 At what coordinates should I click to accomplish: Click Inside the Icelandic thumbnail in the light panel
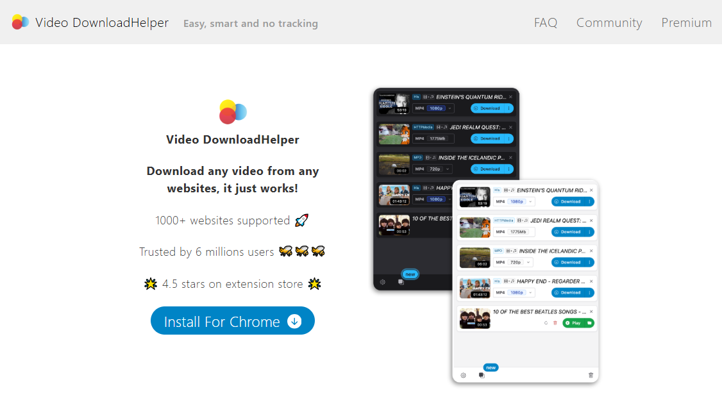[474, 258]
